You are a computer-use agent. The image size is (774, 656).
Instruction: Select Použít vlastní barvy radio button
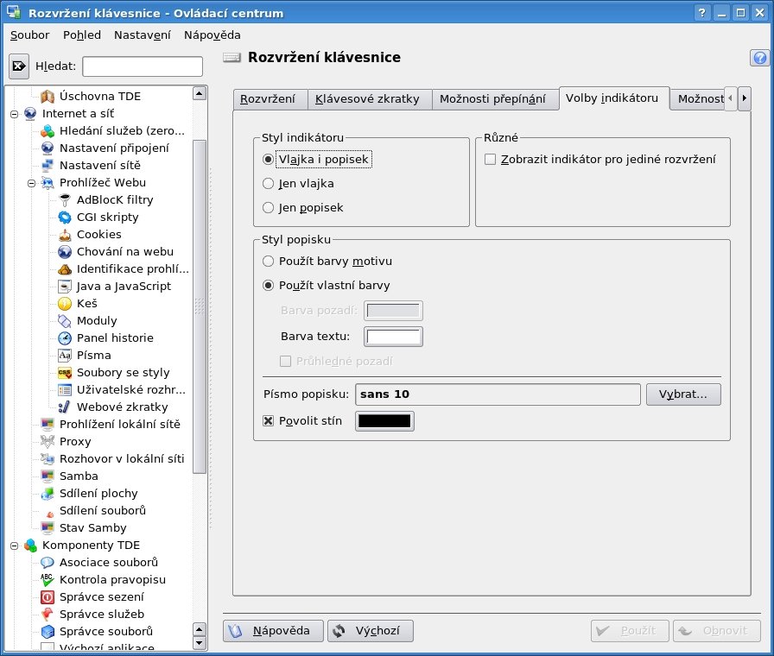tap(268, 285)
